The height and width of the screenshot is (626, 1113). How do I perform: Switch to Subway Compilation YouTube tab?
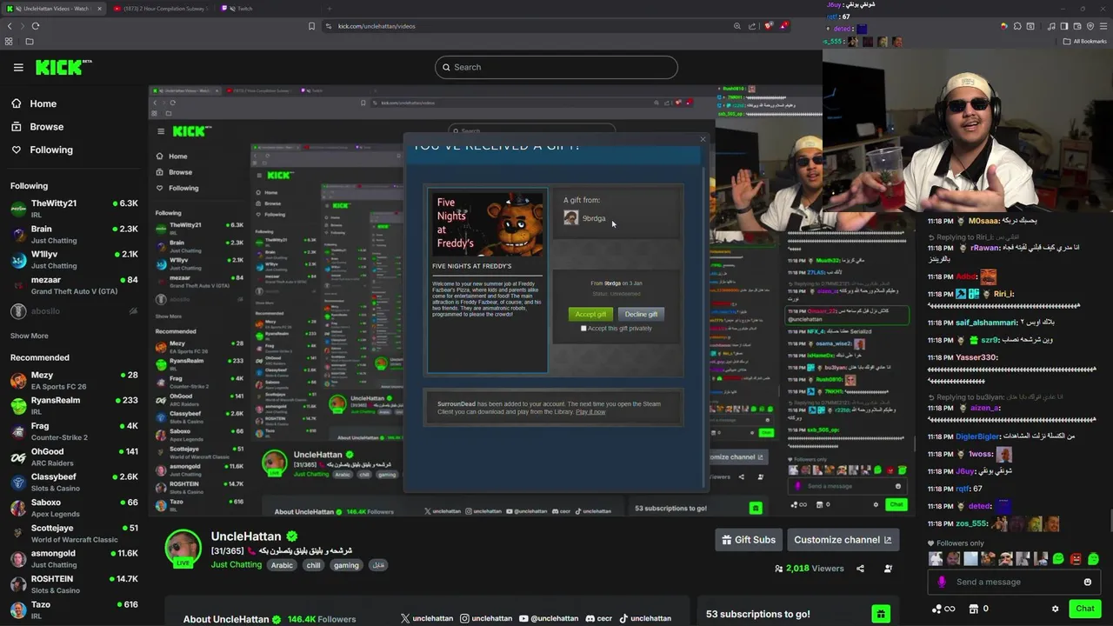click(x=161, y=9)
